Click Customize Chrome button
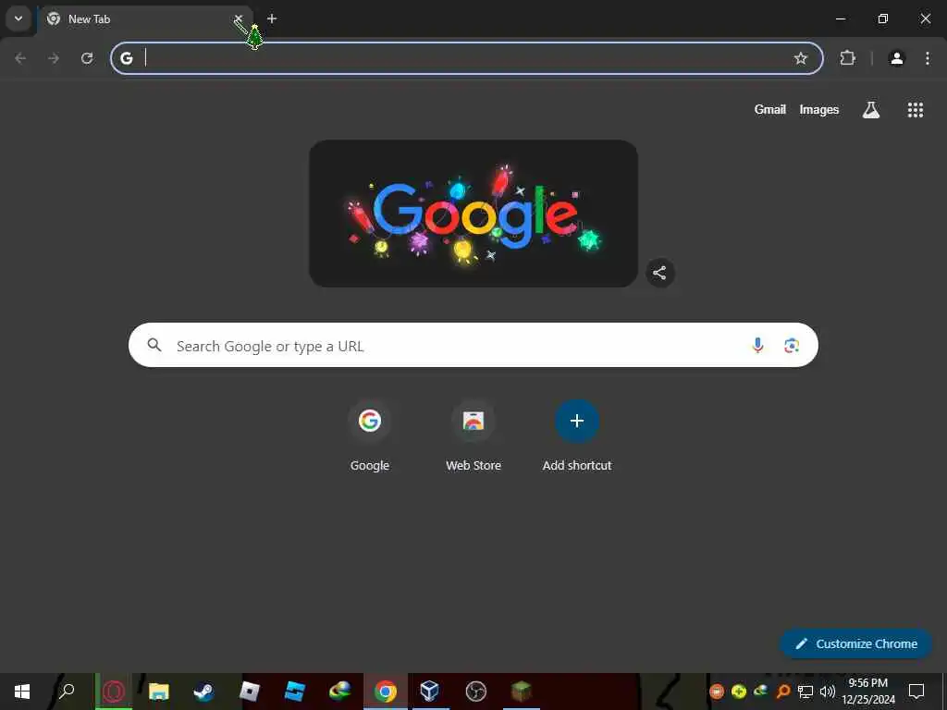947x710 pixels. (x=856, y=643)
